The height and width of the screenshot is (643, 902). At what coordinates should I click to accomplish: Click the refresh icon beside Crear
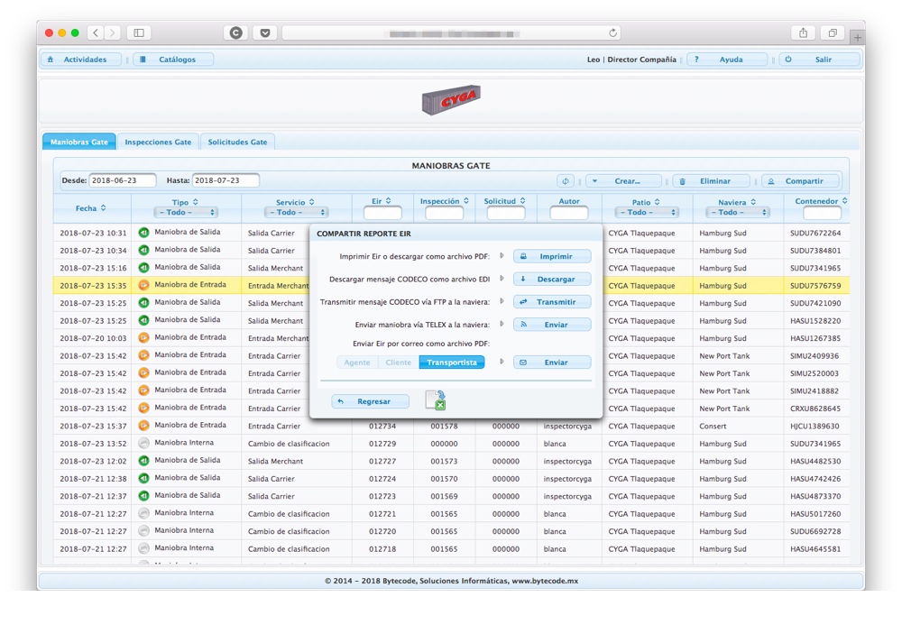point(566,181)
